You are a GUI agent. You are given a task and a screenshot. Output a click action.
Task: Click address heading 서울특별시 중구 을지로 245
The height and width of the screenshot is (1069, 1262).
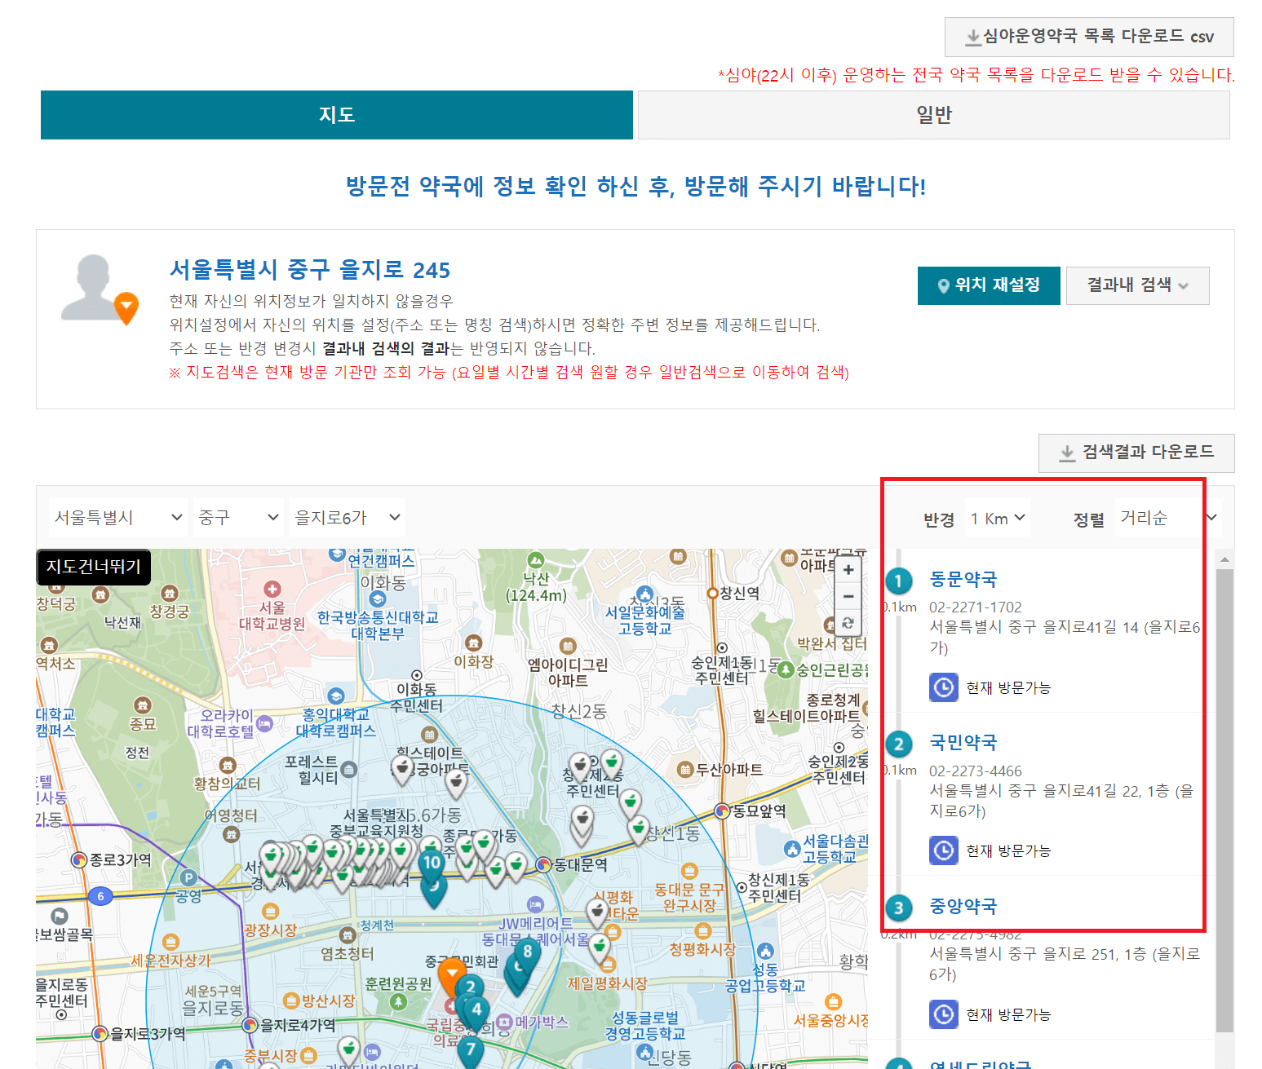click(310, 270)
